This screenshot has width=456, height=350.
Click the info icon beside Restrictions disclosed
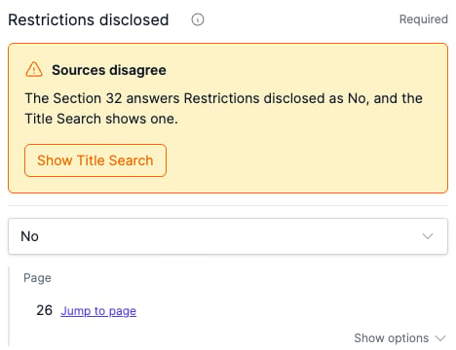tap(198, 19)
